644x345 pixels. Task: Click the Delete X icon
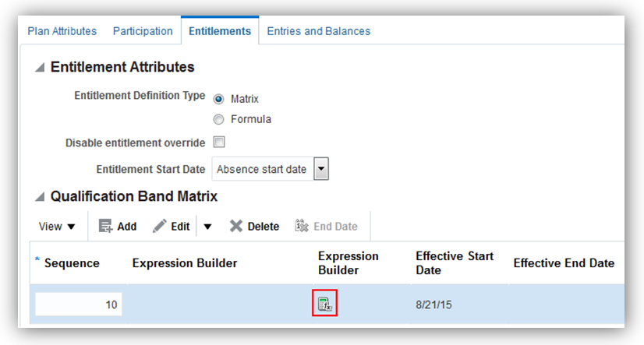[x=236, y=226]
